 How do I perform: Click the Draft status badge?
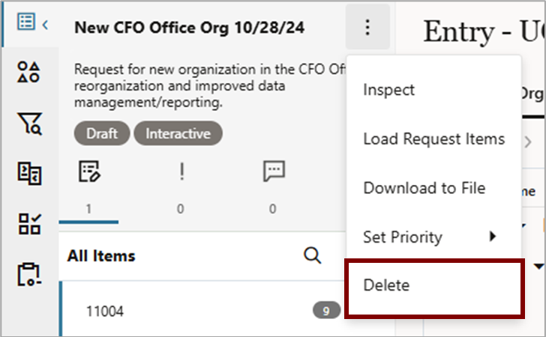101,134
